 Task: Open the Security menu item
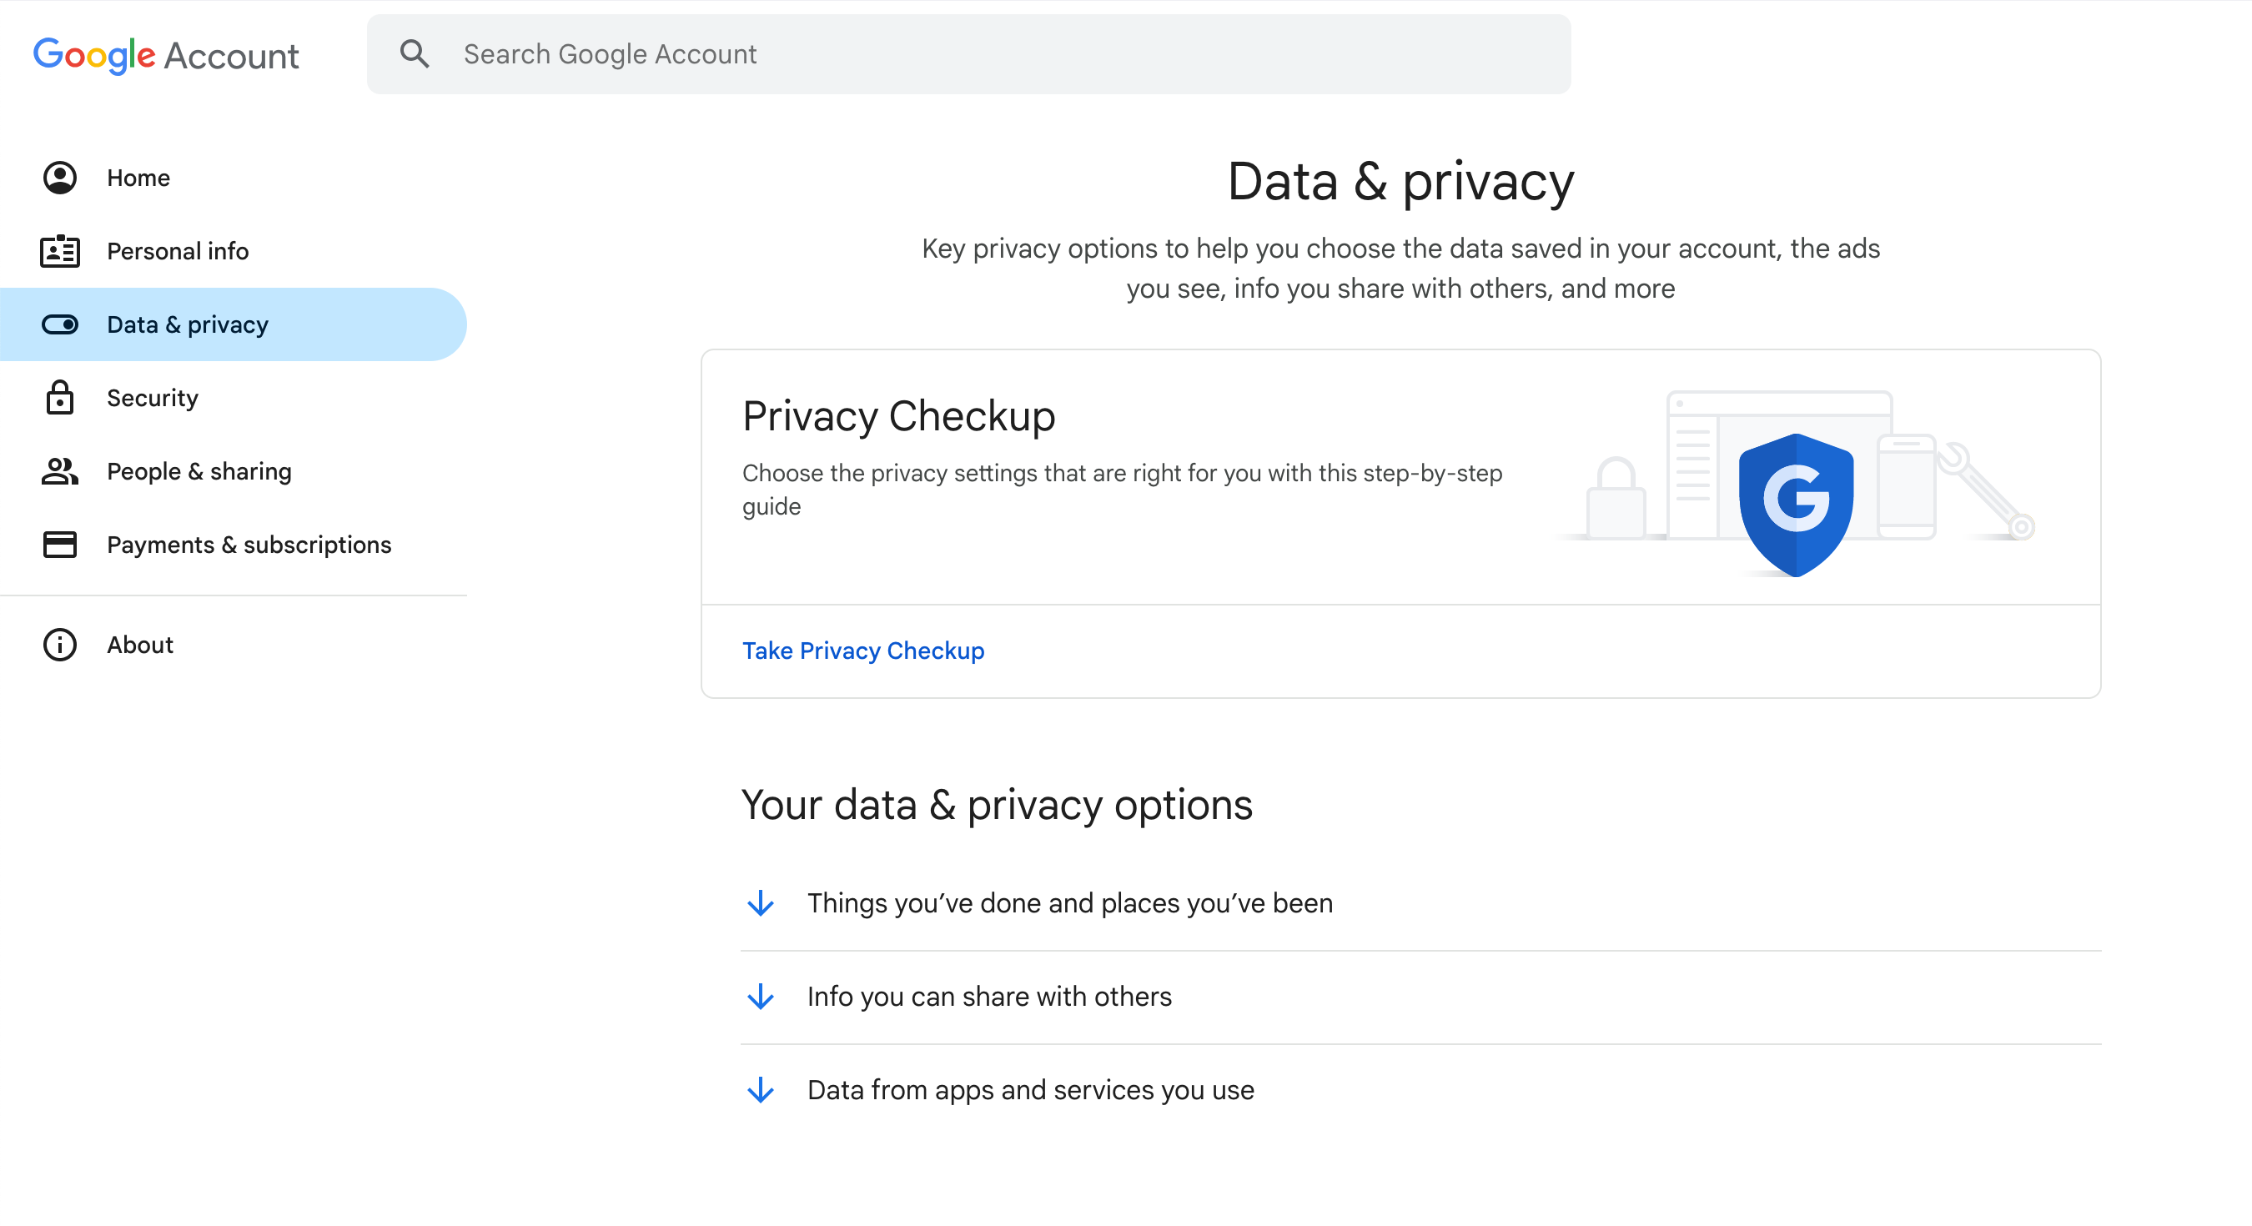pyautogui.click(x=152, y=398)
